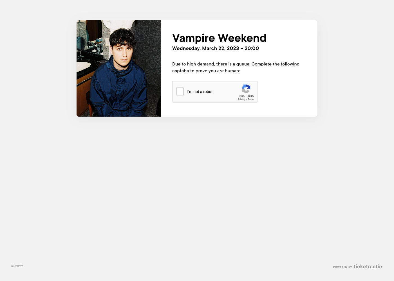Click the white sink in the photo
Viewport: 394px width, 281px height.
click(83, 66)
